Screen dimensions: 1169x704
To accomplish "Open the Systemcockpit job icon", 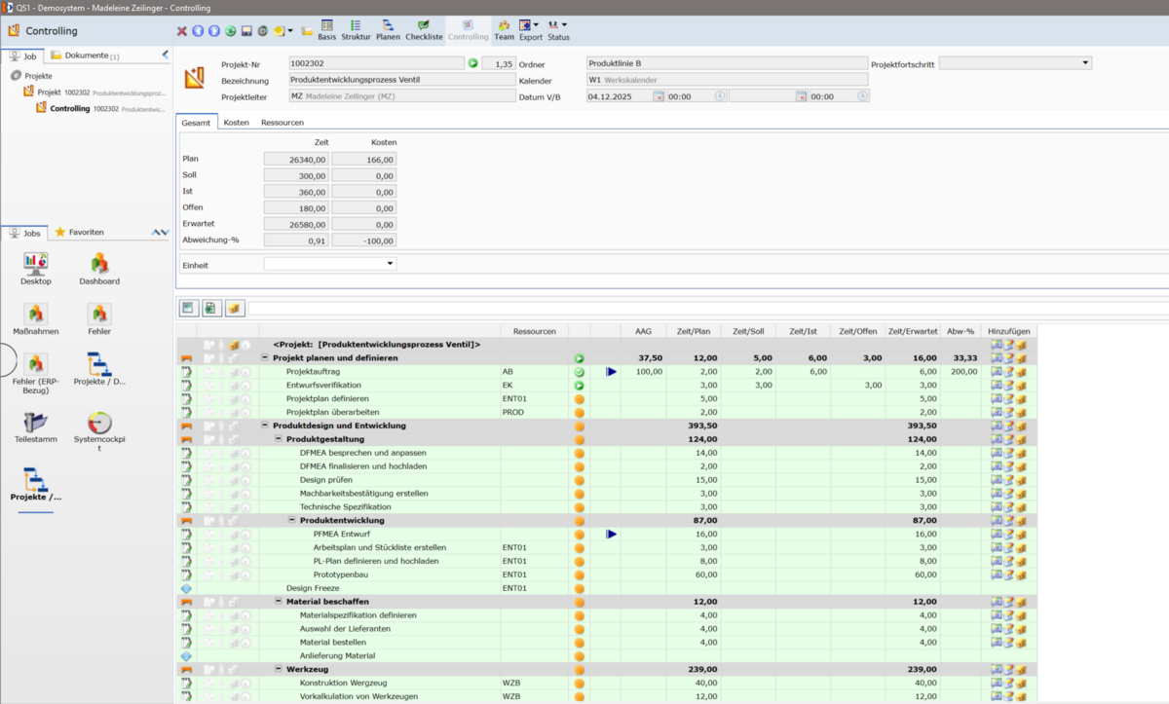I will 99,431.
